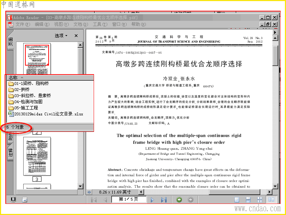Go to the next page arrow
Screen dimensions: 286x215
pos(152,200)
